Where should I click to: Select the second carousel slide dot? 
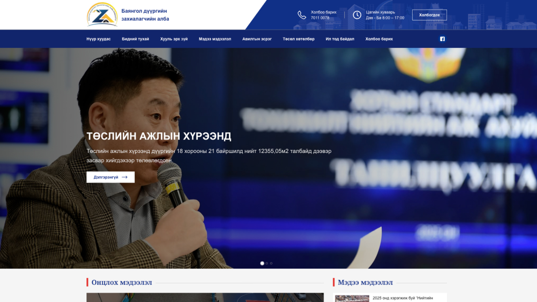[x=267, y=263]
